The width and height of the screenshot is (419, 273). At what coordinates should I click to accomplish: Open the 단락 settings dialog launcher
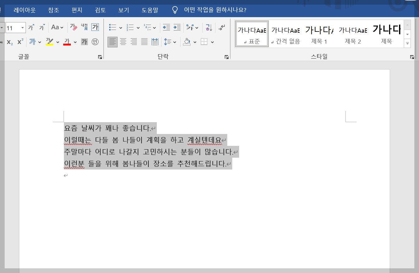point(226,57)
